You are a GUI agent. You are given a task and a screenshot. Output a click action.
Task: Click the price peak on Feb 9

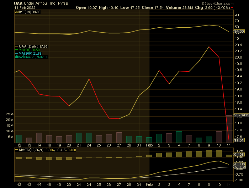coord(209,47)
